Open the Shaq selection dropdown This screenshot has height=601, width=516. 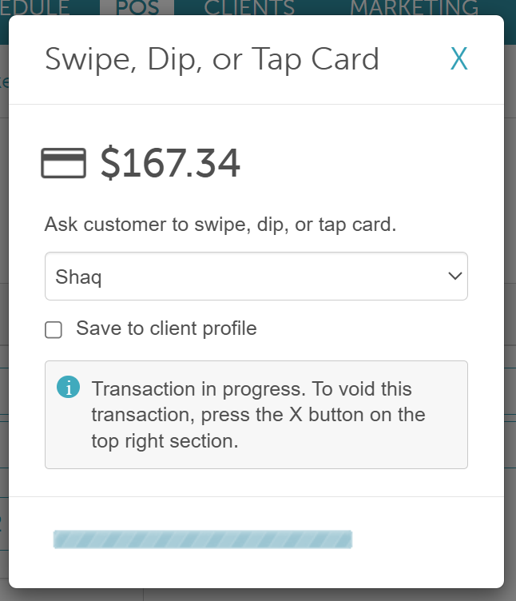(256, 276)
